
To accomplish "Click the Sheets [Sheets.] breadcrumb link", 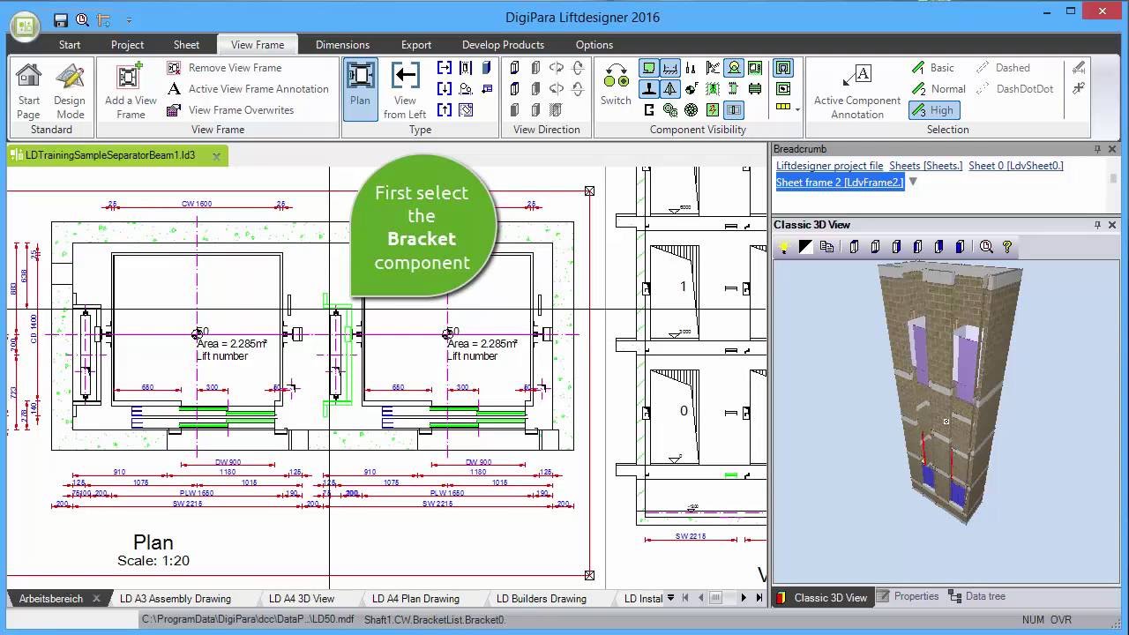I will pos(925,166).
